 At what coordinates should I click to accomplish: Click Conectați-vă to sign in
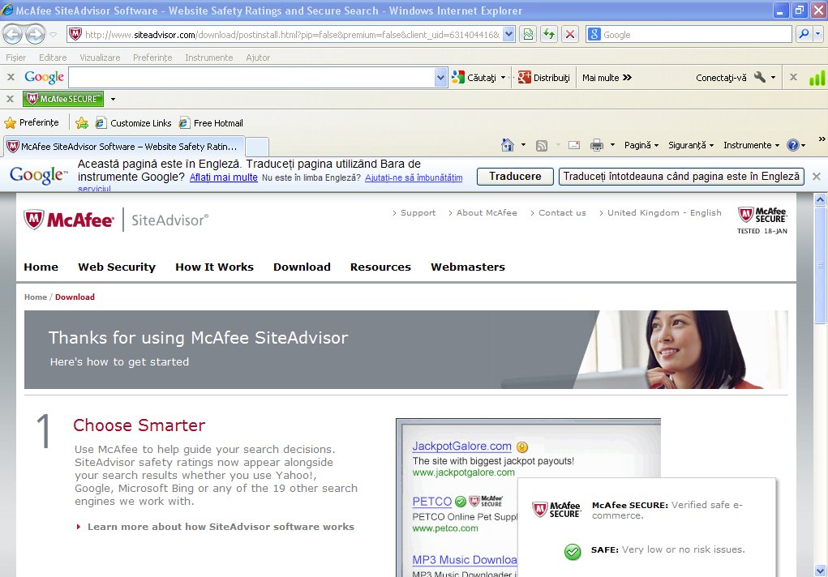[721, 78]
